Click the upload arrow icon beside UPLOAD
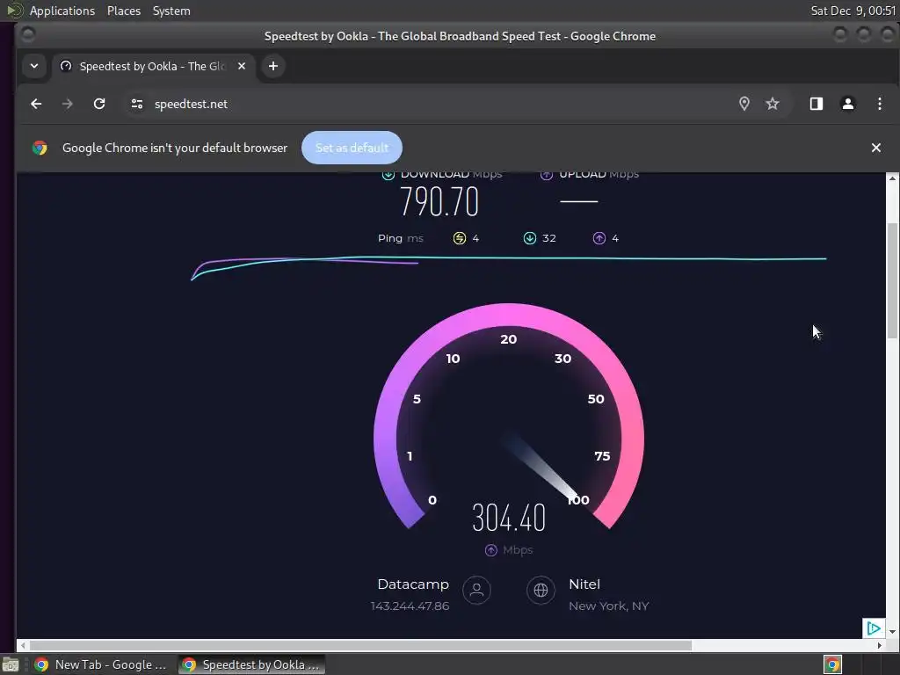The image size is (900, 675). tap(547, 175)
